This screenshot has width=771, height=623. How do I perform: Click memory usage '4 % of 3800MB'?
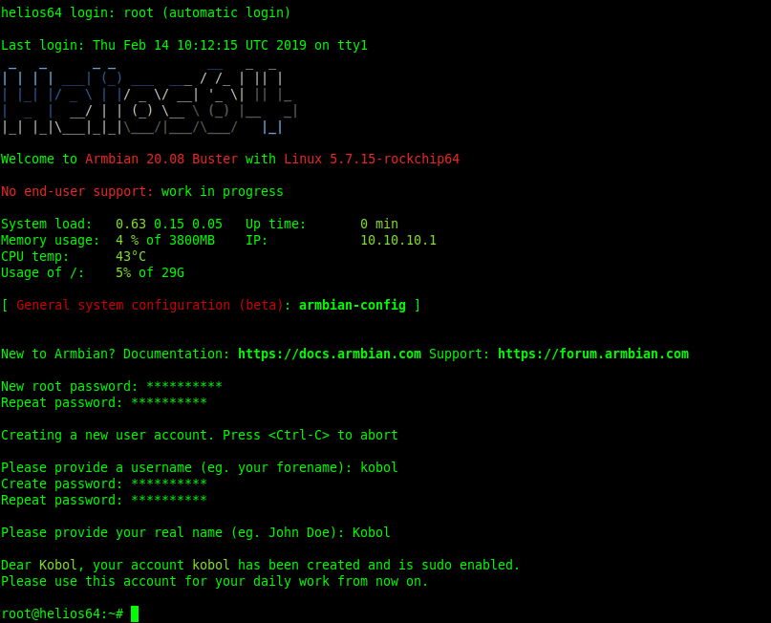(165, 240)
